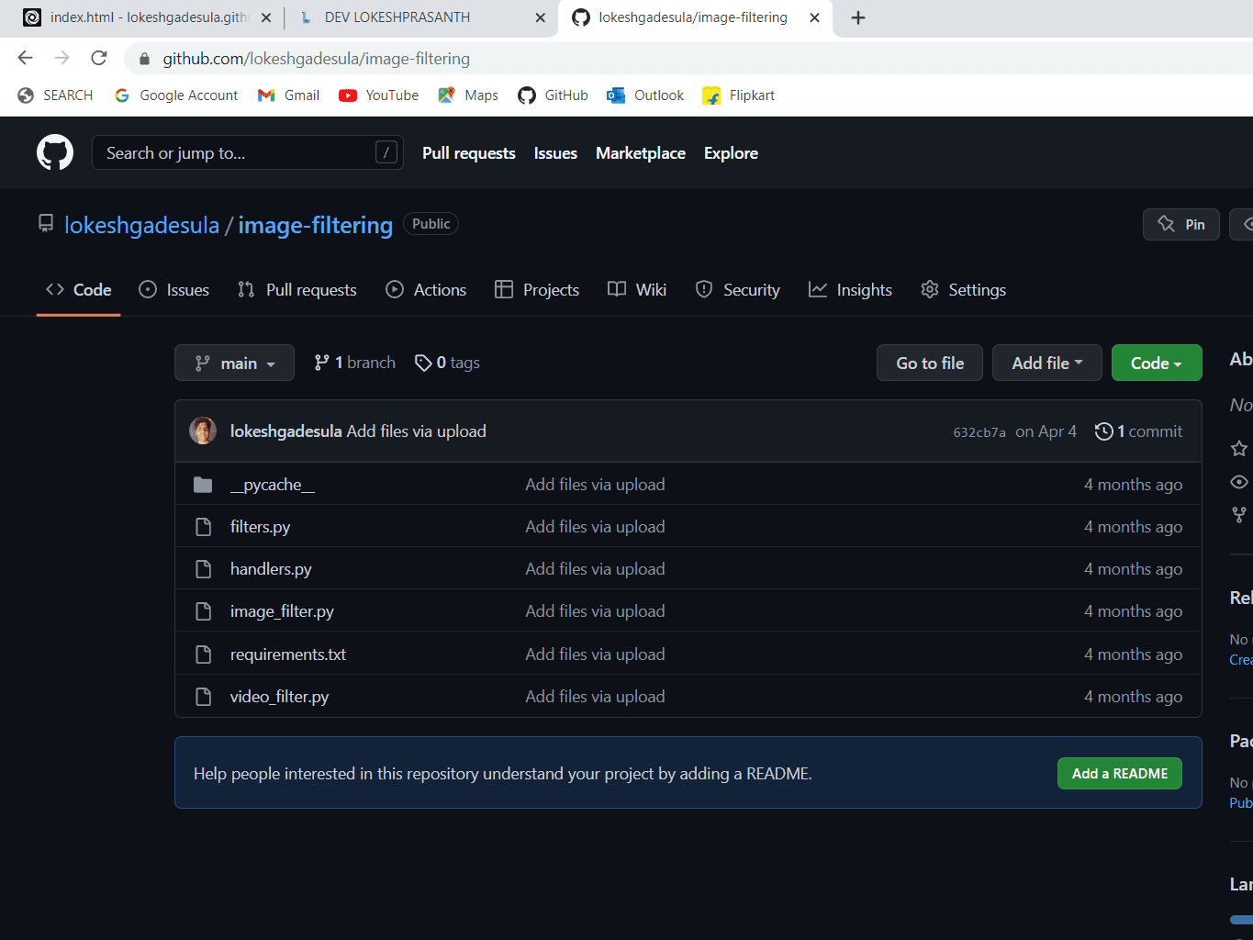The width and height of the screenshot is (1253, 940).
Task: Click fork icon in About sidebar
Action: click(x=1239, y=515)
